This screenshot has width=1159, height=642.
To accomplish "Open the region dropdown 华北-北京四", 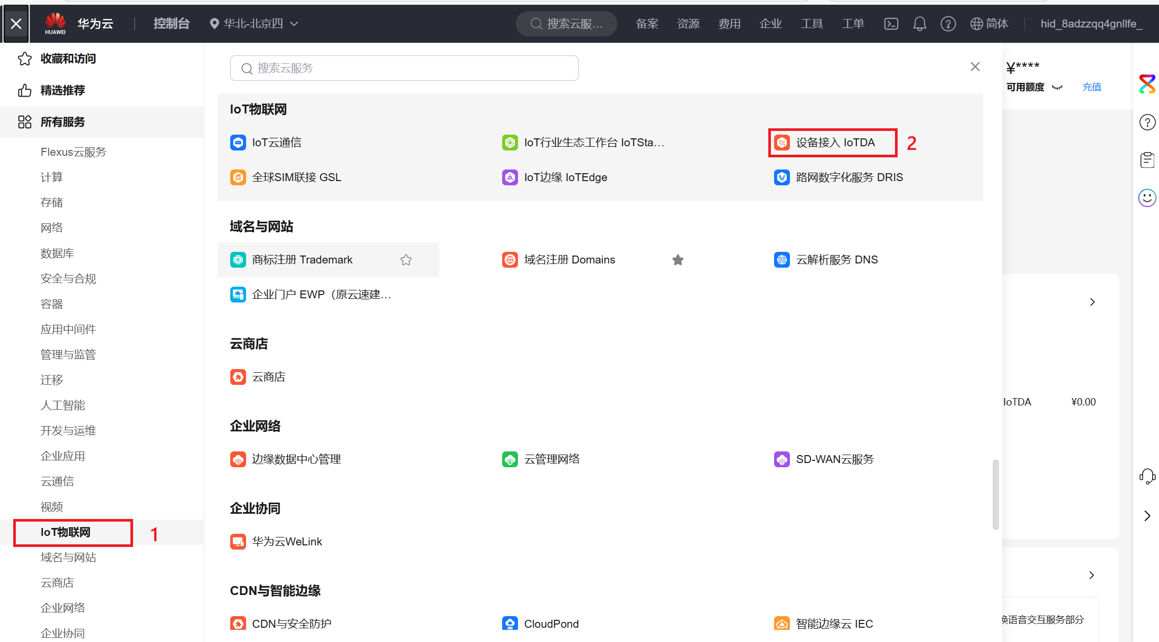I will pyautogui.click(x=255, y=24).
